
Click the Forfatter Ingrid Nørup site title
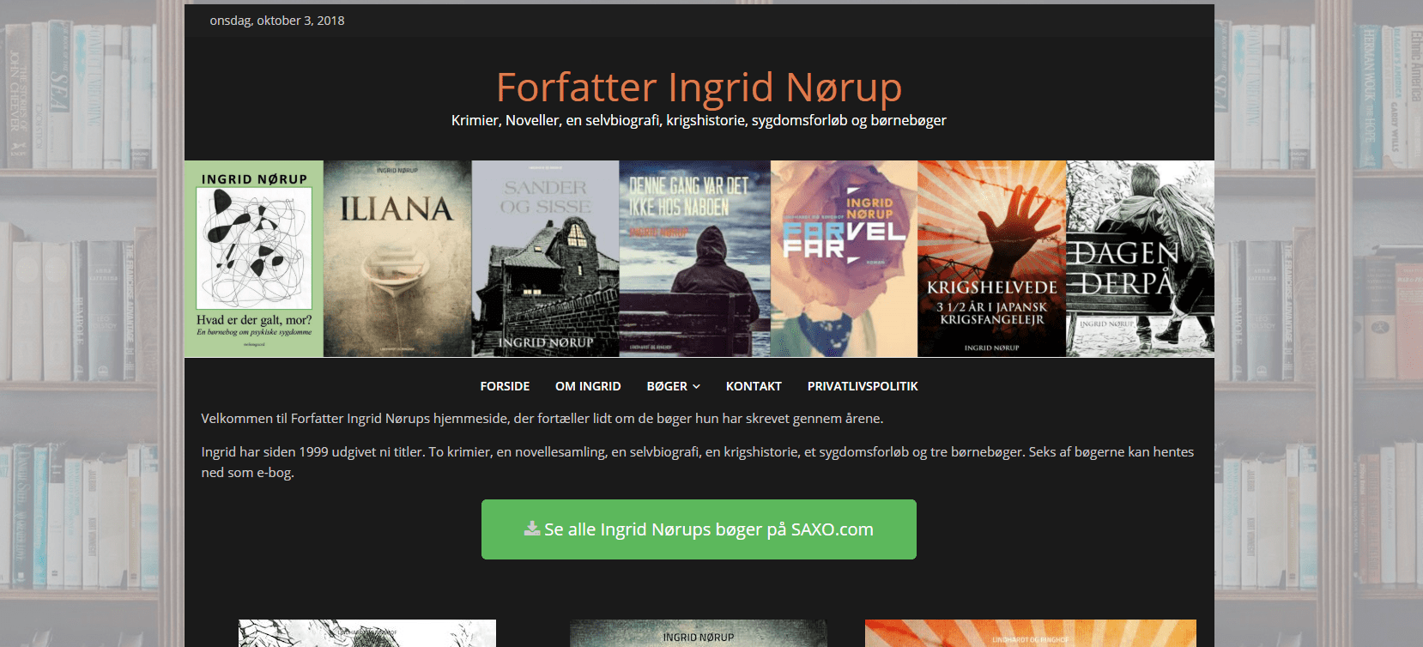(699, 88)
